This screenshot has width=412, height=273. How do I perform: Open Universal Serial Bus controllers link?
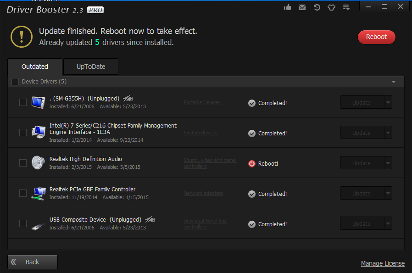206,223
